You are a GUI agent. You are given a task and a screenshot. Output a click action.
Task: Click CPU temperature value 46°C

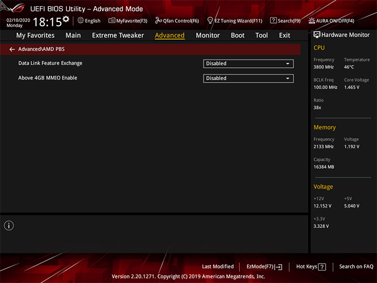(x=349, y=67)
